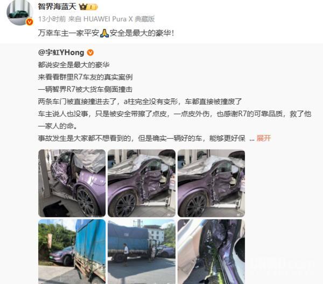Click the HUAWEI Pura X 典藏版 source label
This screenshot has height=284, width=323.
pyautogui.click(x=119, y=19)
